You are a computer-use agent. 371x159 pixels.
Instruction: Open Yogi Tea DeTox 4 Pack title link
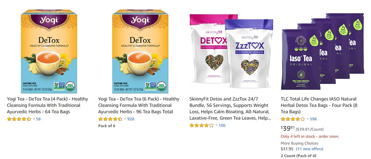[48, 105]
